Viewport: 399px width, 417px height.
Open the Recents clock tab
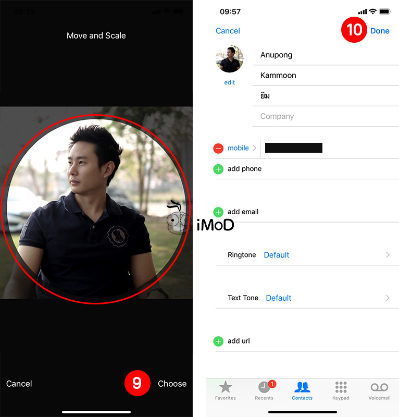click(264, 390)
